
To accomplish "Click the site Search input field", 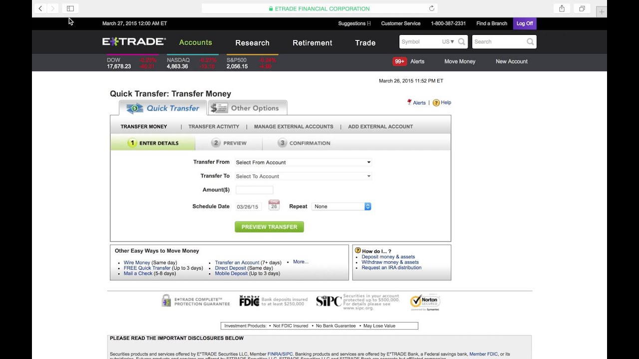I will tap(498, 42).
